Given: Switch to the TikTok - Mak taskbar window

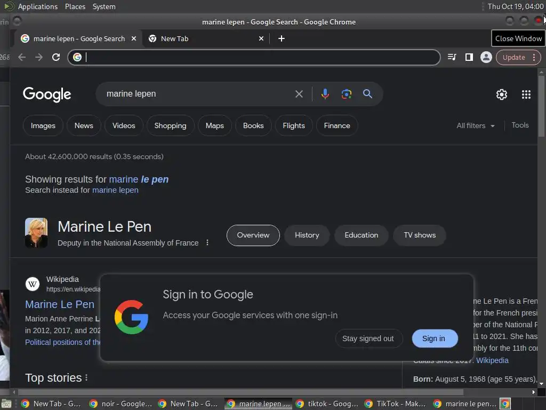Looking at the screenshot, I should click(x=396, y=404).
